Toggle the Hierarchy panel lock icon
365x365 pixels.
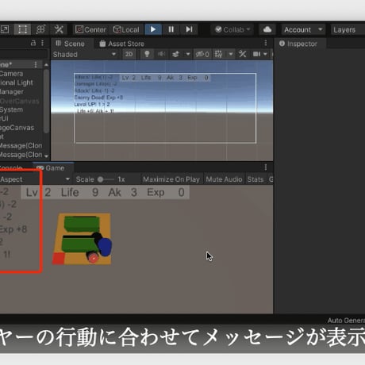point(33,43)
